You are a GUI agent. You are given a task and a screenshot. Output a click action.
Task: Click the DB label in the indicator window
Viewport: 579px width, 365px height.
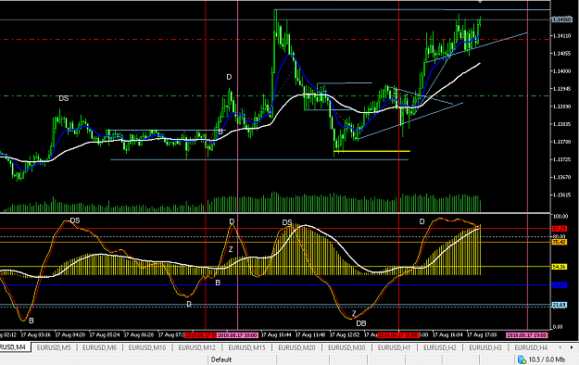click(360, 323)
